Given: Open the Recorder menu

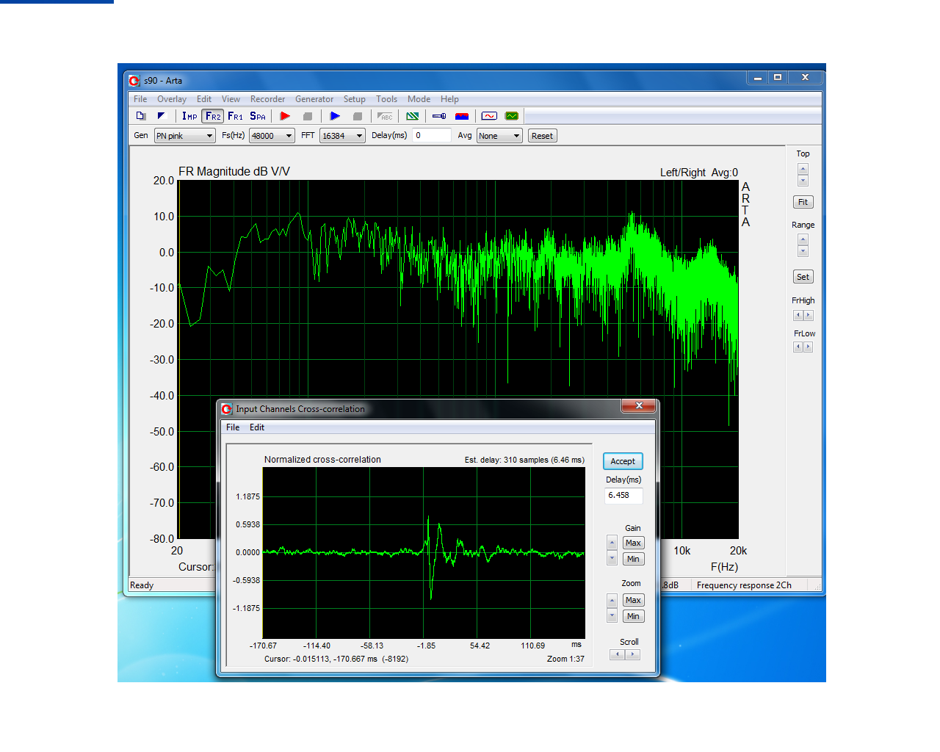Looking at the screenshot, I should pyautogui.click(x=267, y=99).
